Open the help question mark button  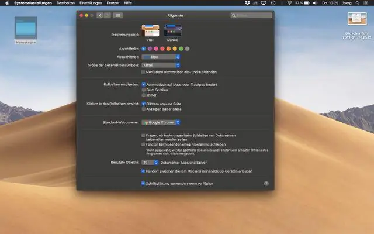tap(266, 183)
